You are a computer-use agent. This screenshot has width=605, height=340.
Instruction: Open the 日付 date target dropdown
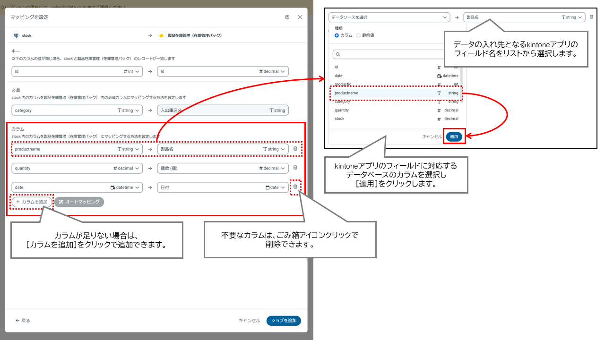(223, 187)
